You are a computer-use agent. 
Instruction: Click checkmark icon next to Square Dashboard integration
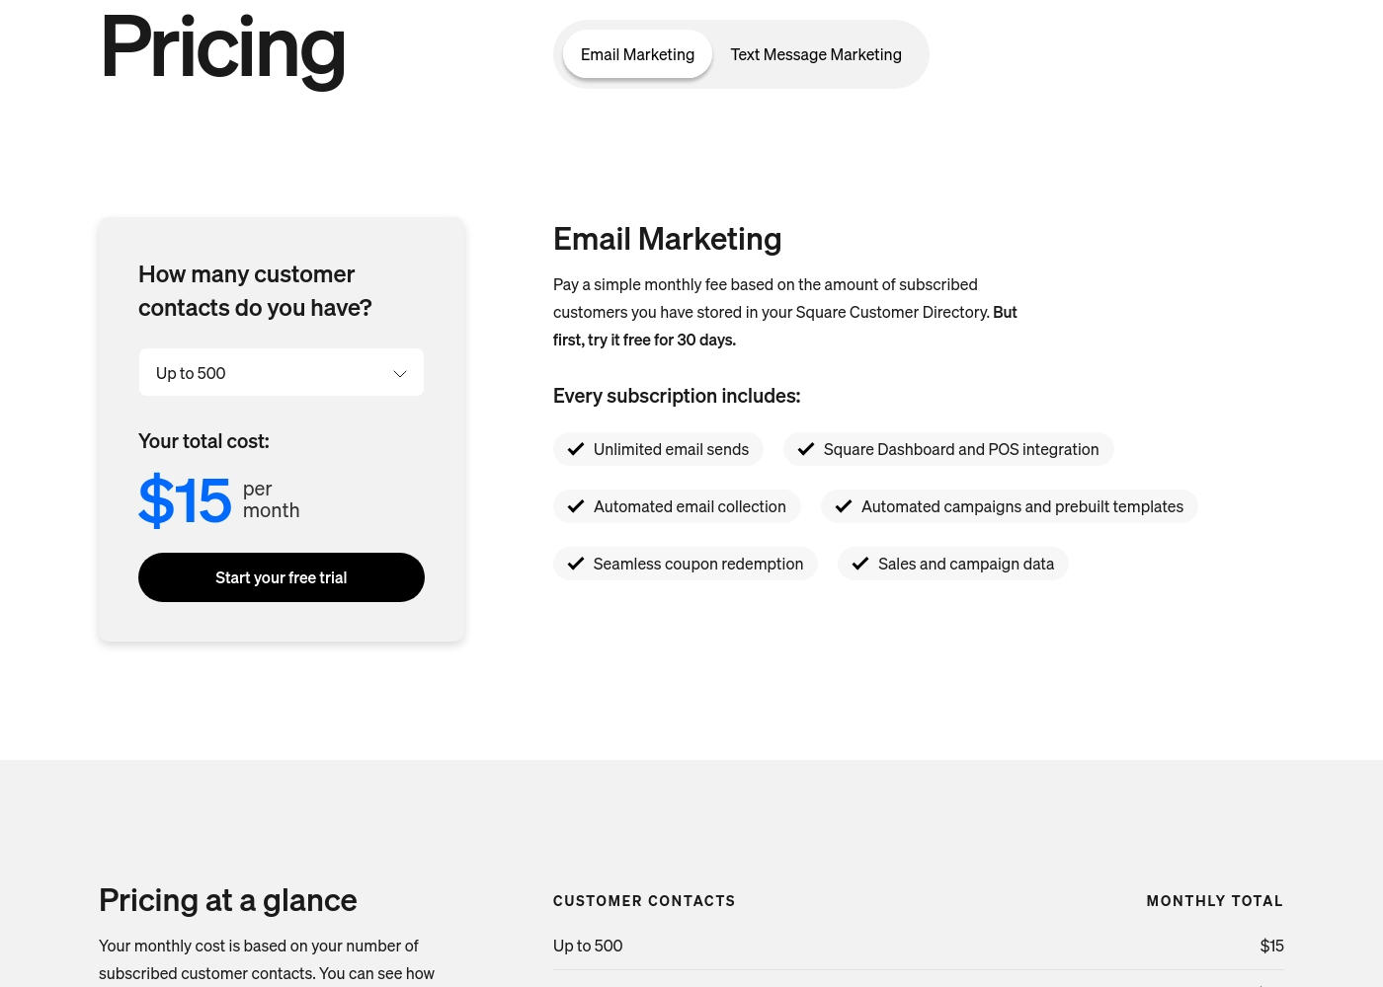806,449
